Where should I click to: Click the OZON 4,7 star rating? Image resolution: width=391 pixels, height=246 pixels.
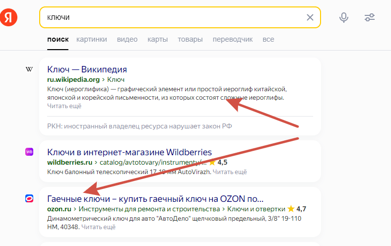297,209
